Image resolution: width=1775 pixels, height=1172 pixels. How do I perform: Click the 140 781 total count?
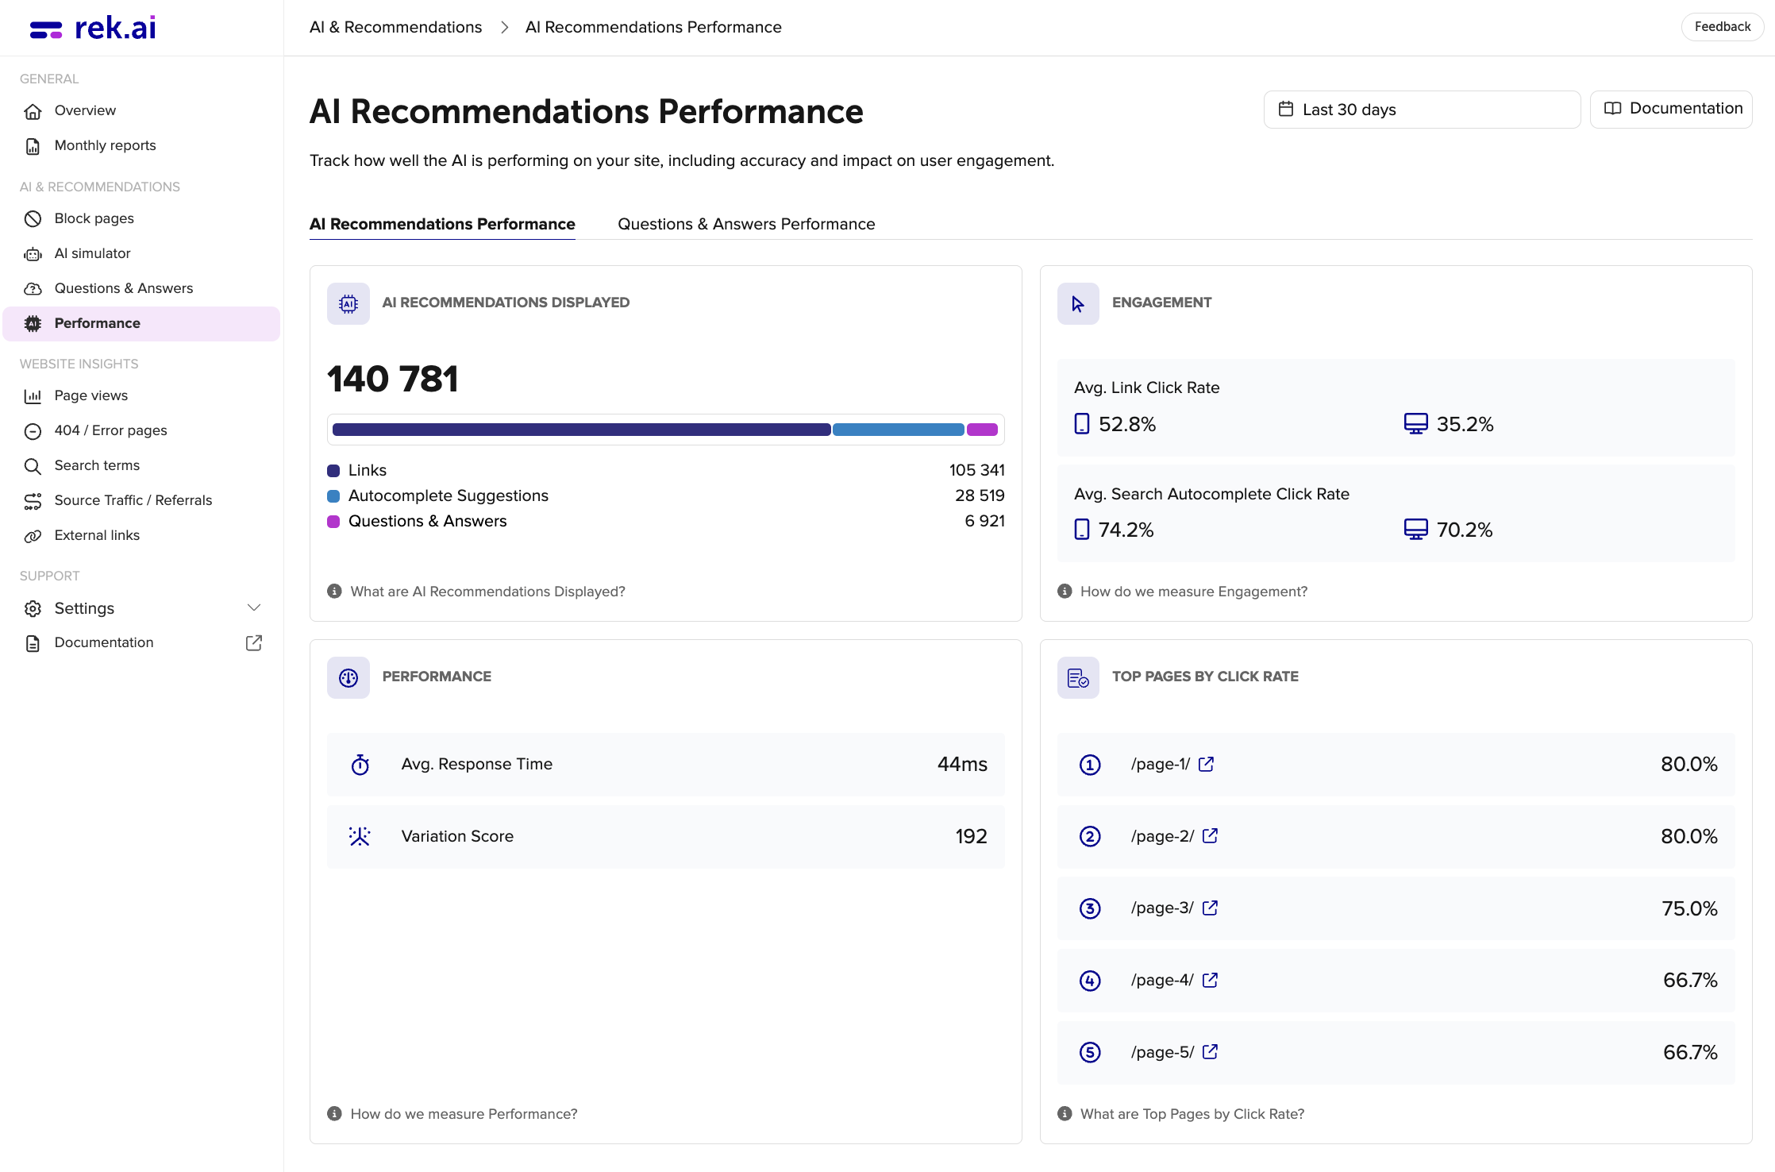393,379
